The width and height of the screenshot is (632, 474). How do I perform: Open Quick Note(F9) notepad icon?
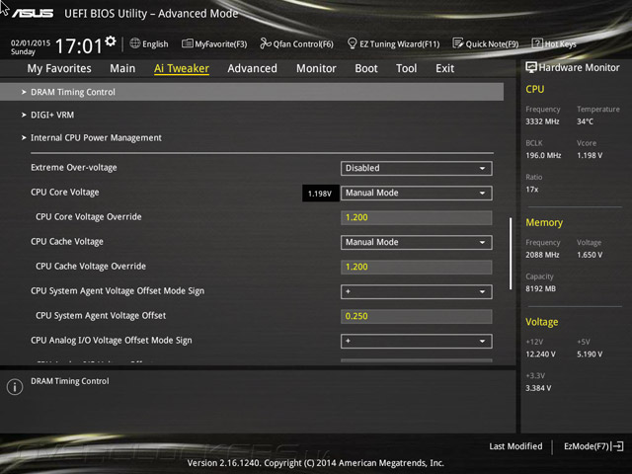pyautogui.click(x=458, y=43)
